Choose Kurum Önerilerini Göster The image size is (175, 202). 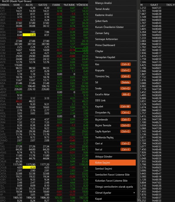pos(112,27)
